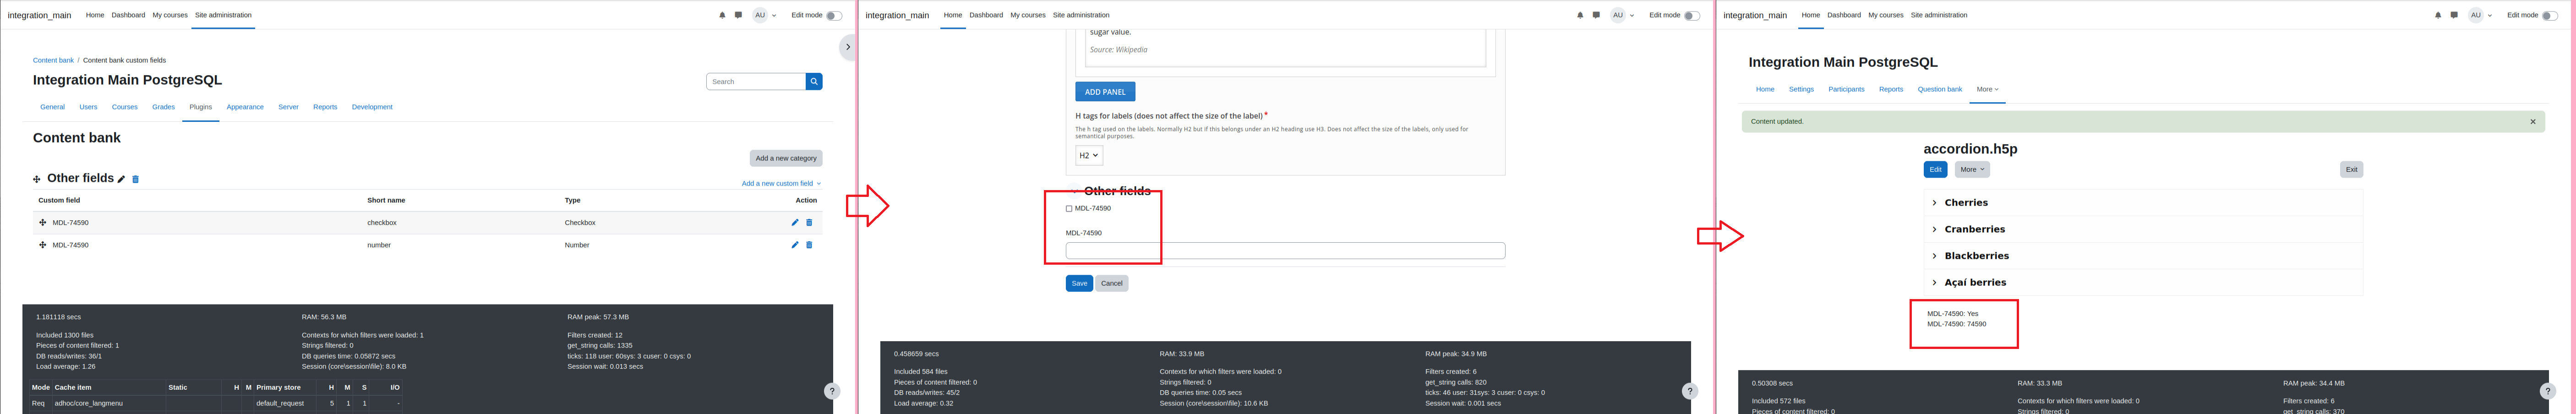This screenshot has height=414, width=2576.
Task: Open the Add a new custom field dropdown
Action: coord(781,183)
